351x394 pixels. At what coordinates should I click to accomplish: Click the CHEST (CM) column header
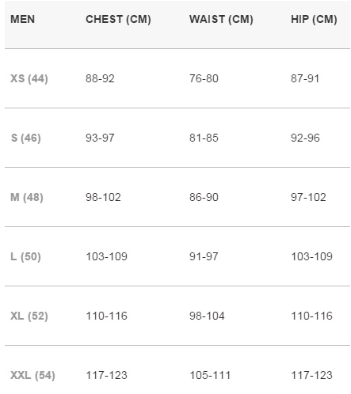(118, 20)
